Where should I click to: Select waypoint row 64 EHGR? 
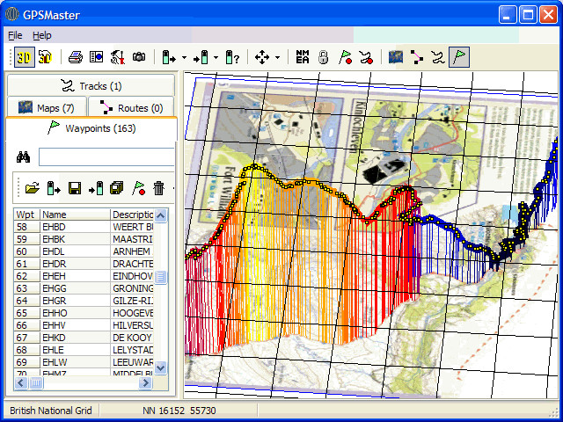[x=84, y=301]
